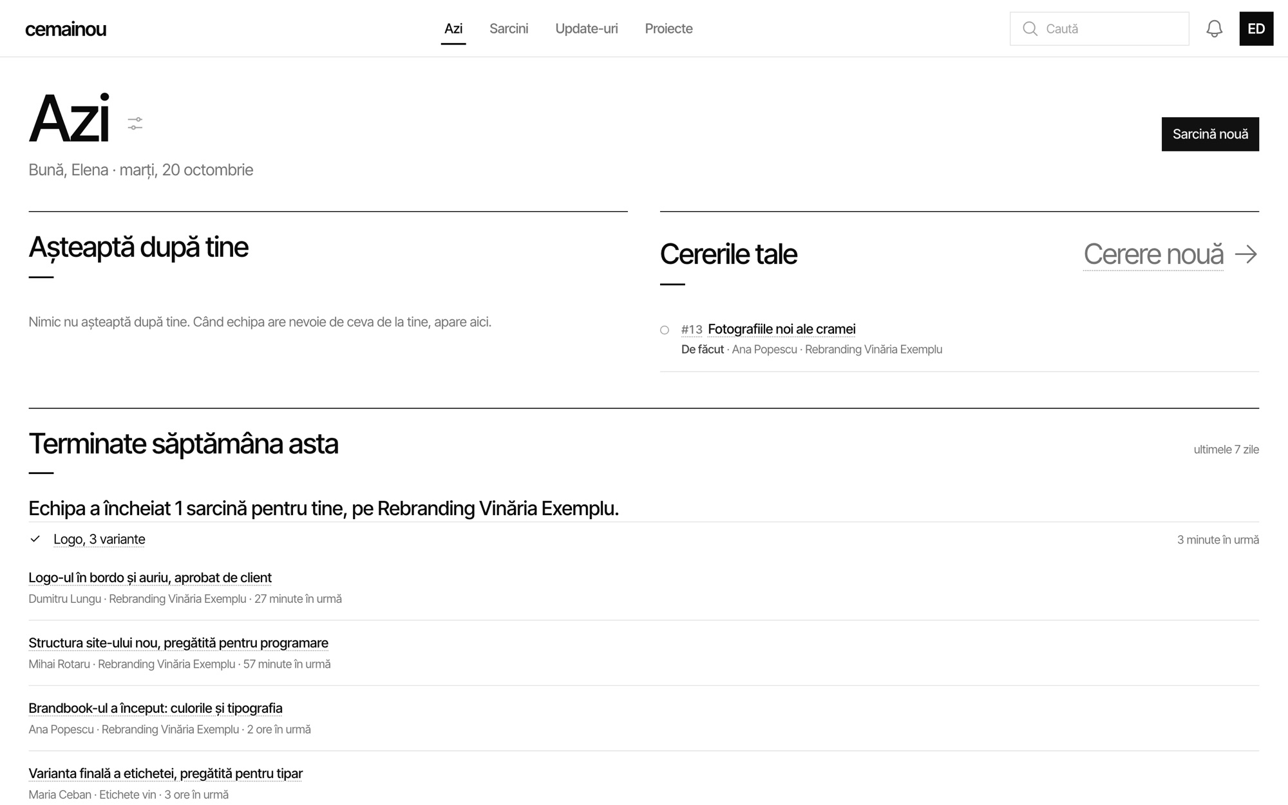1288x805 pixels.
Task: Open update Logo-ul în bordo și auriu
Action: click(x=150, y=578)
